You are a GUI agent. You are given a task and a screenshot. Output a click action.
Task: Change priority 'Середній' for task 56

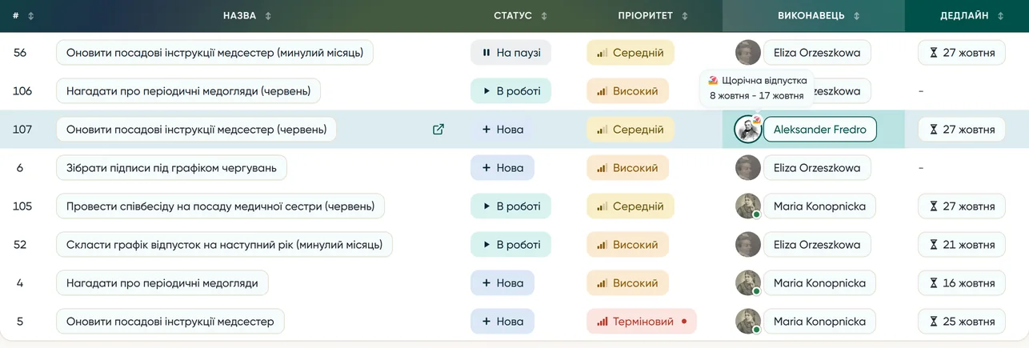[x=631, y=53]
